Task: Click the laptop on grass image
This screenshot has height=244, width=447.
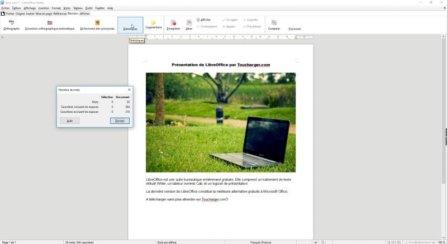Action: click(x=221, y=122)
